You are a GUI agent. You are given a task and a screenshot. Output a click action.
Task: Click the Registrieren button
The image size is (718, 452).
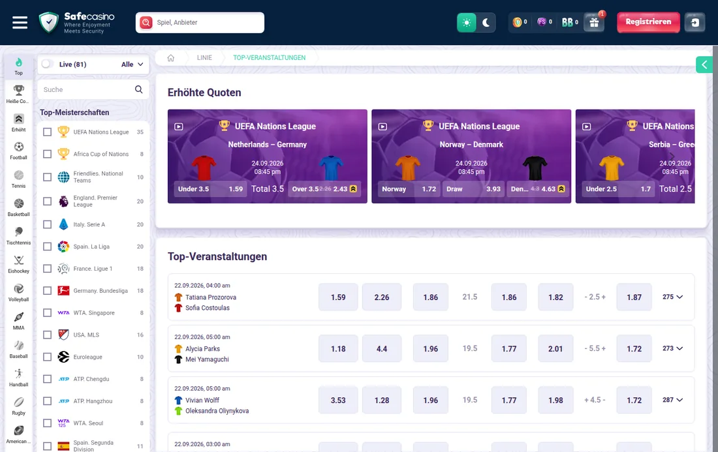tap(648, 22)
